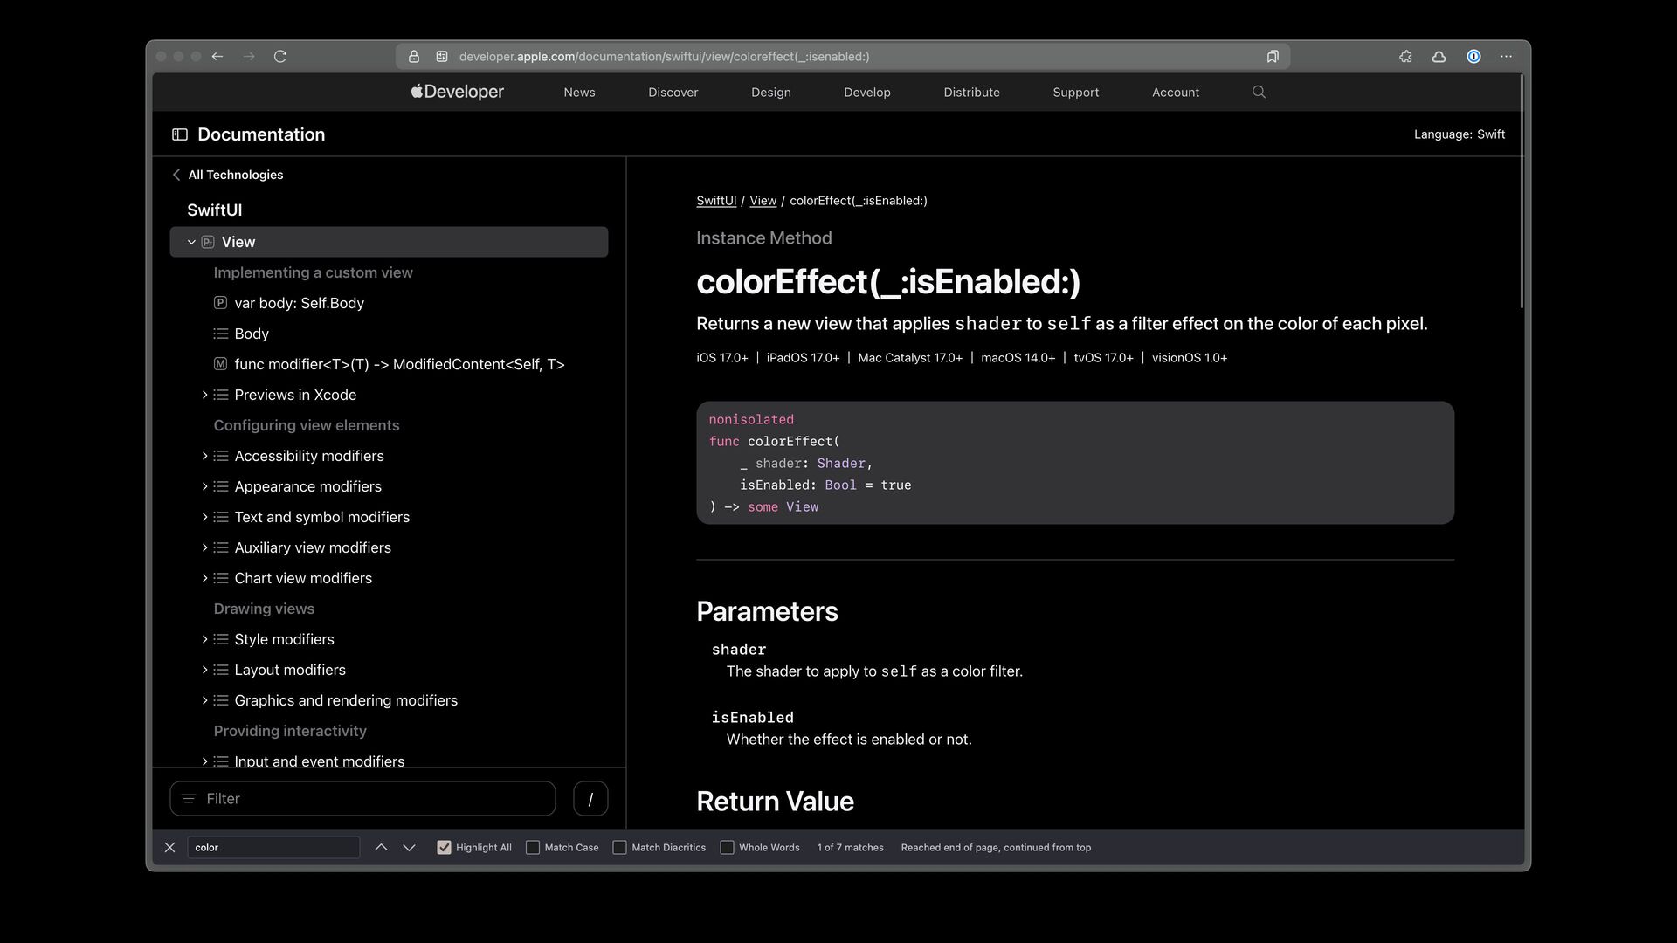Expand Appearance modifiers

[204, 486]
